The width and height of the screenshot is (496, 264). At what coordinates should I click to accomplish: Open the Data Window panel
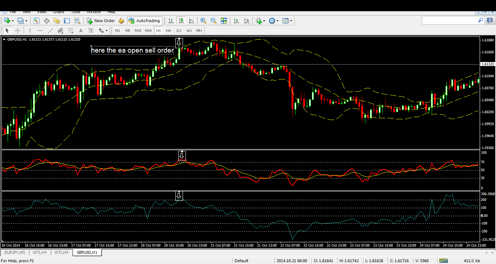coord(46,21)
